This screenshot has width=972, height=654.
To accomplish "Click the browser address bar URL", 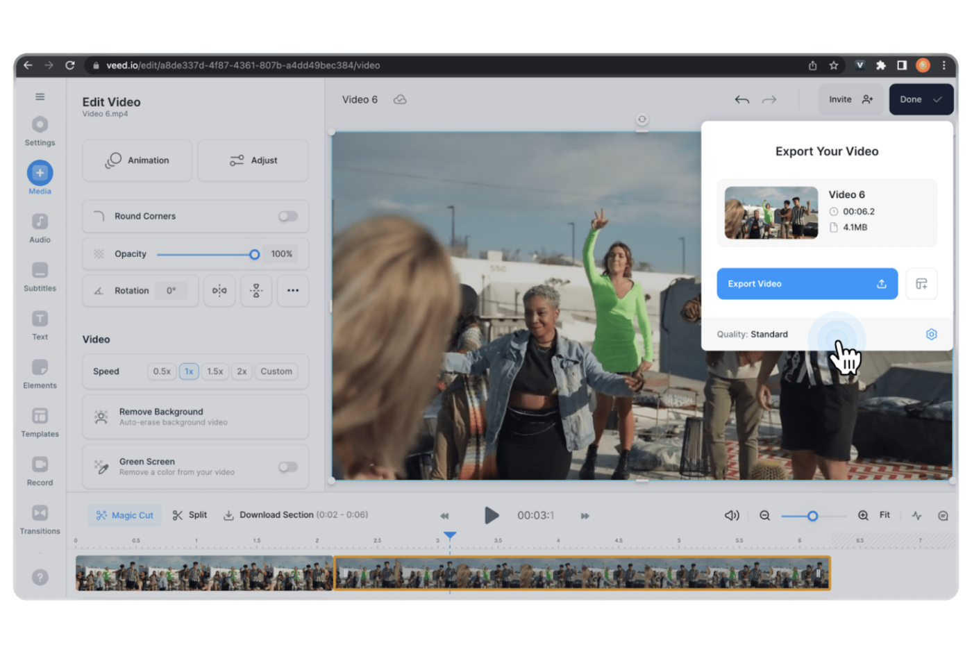I will point(243,65).
